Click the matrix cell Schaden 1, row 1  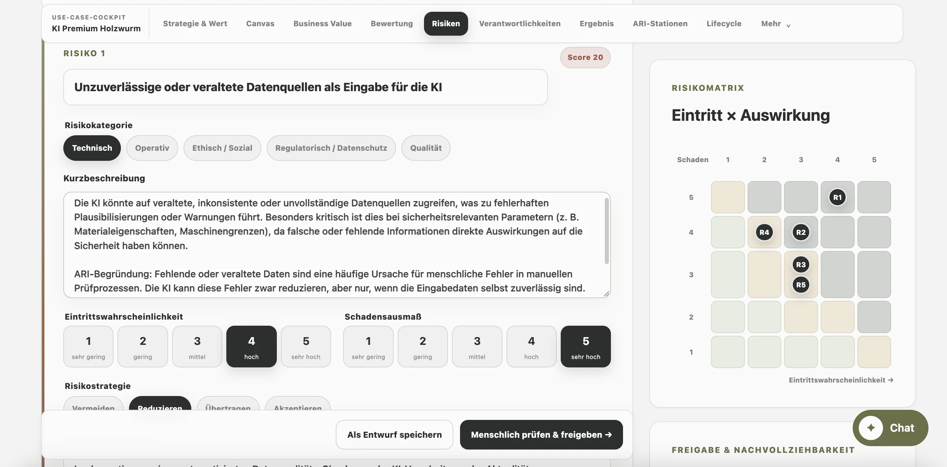click(x=727, y=352)
